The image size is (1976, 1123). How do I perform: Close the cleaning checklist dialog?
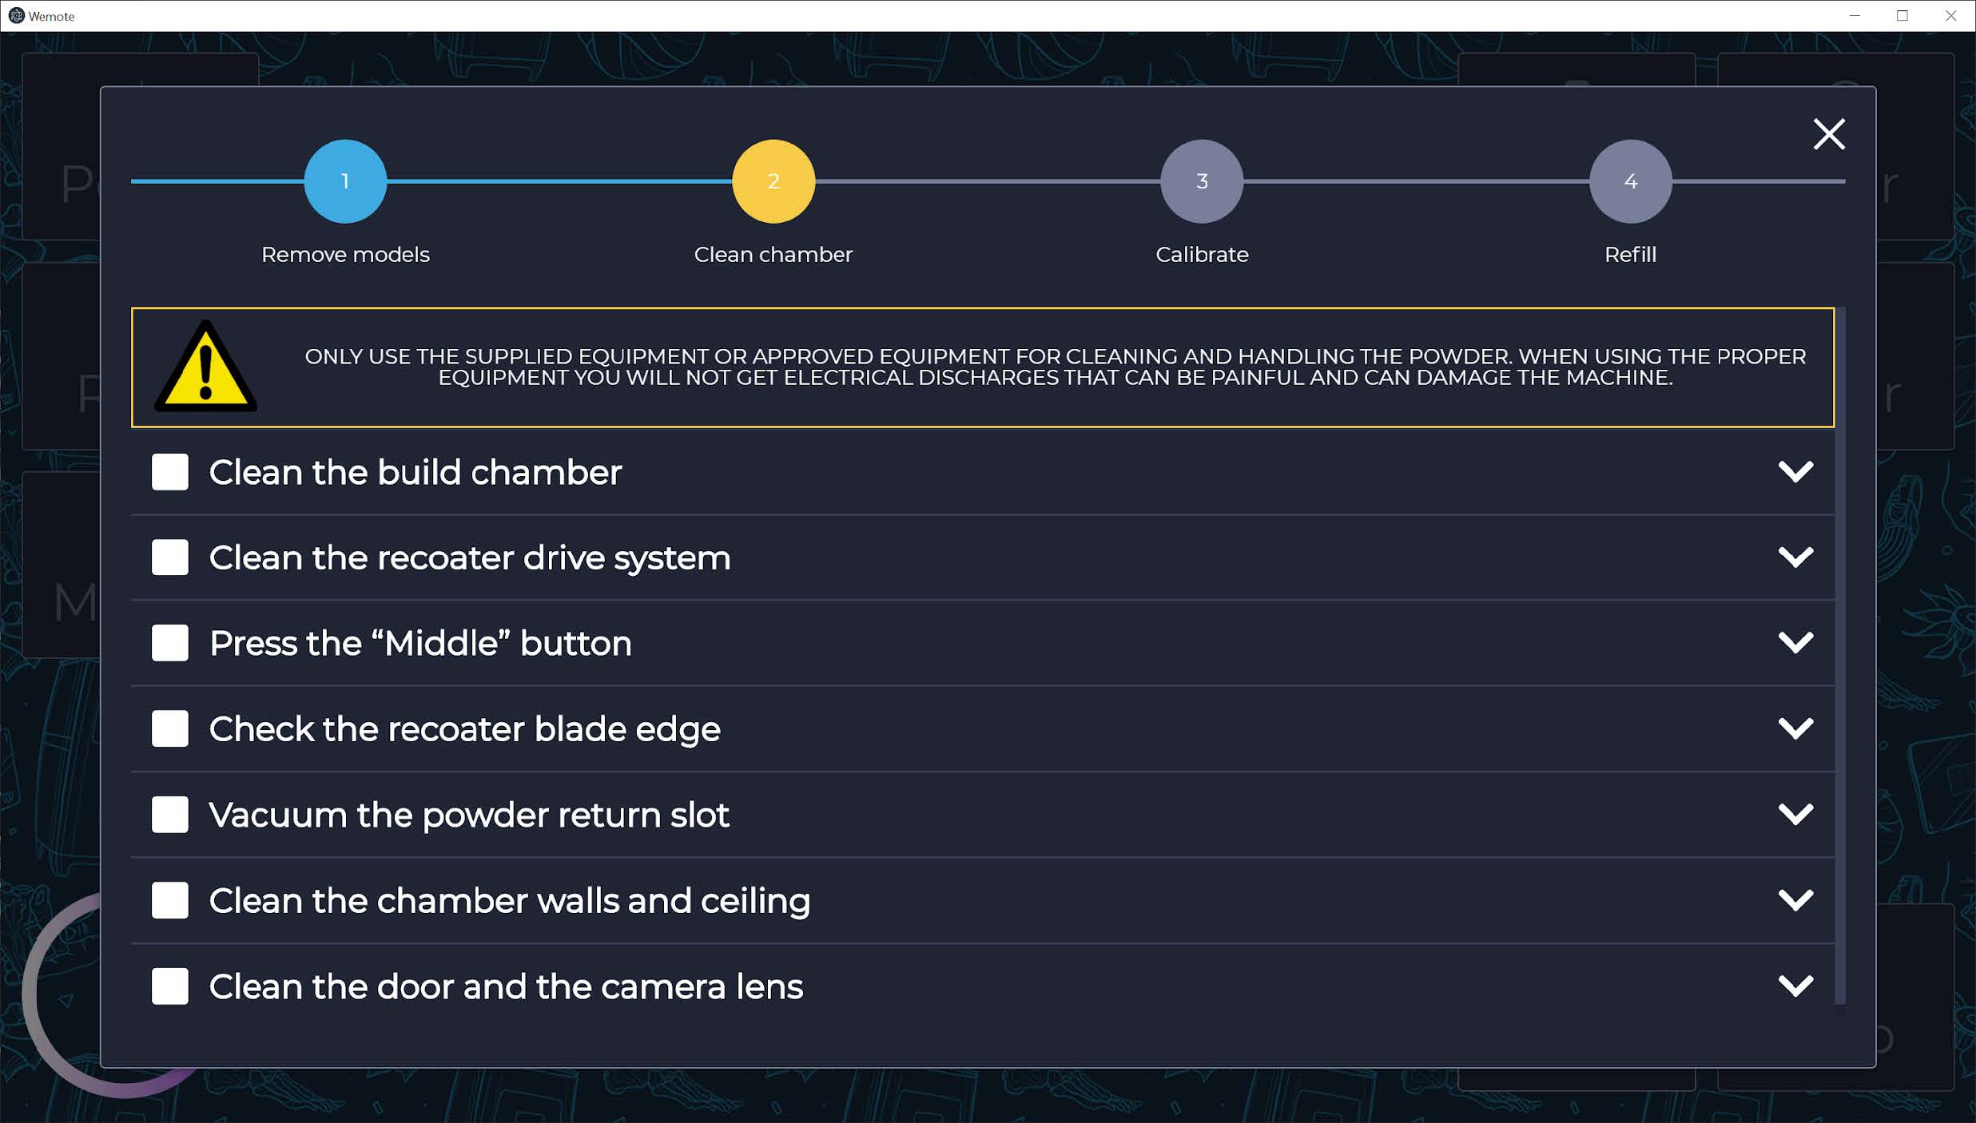(1828, 134)
